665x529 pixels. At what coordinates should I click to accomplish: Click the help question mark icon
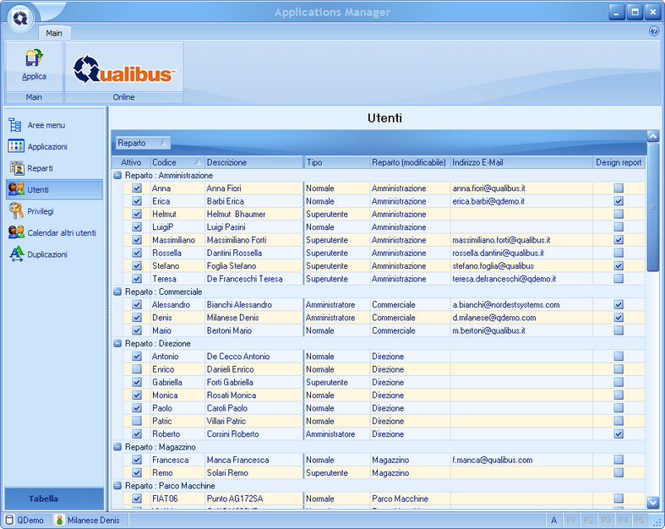tap(653, 31)
